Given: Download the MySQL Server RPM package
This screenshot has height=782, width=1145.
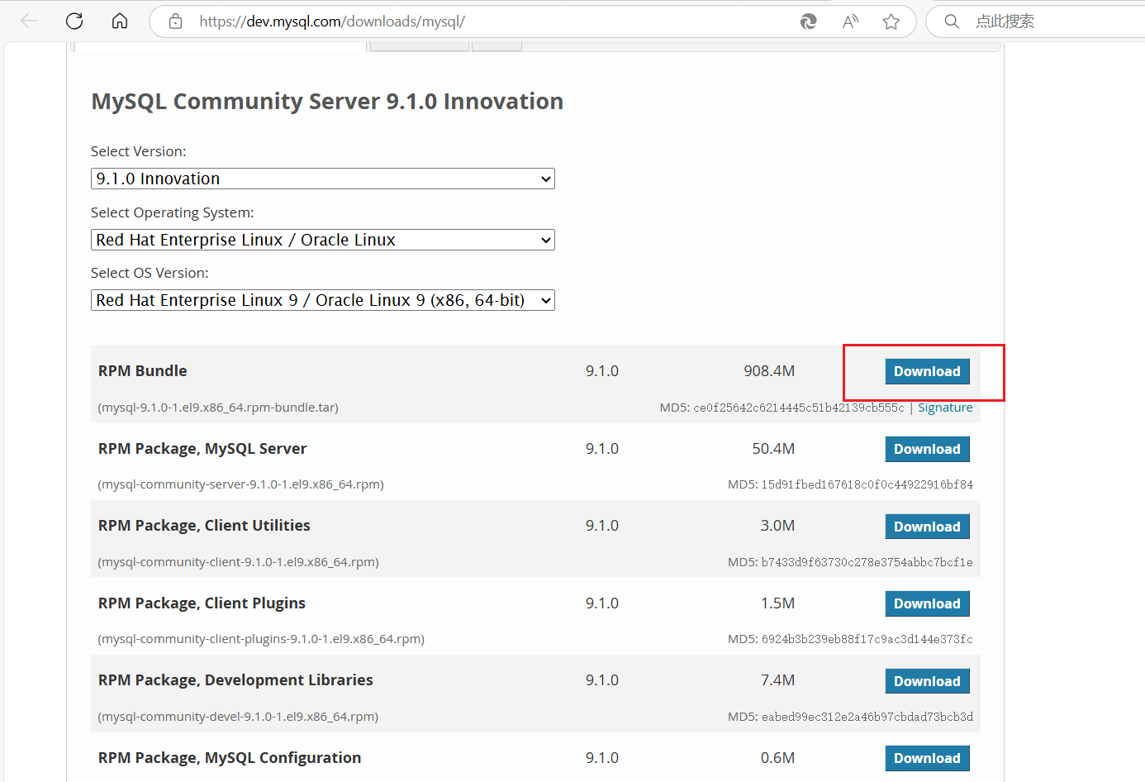Looking at the screenshot, I should (927, 449).
